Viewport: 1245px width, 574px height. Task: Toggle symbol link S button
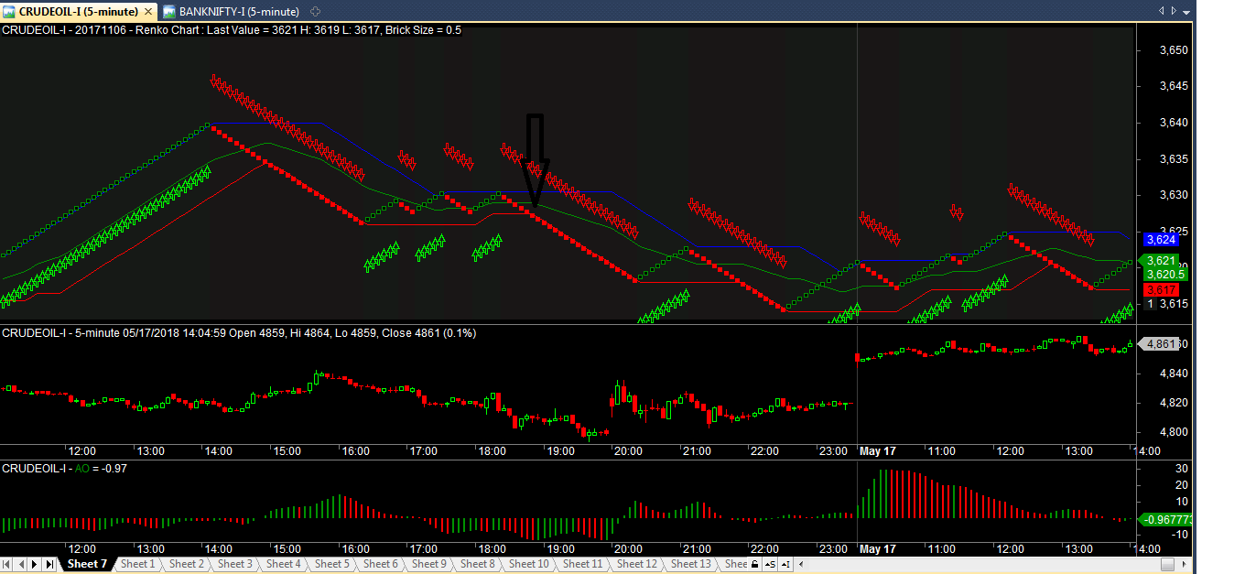coord(771,565)
